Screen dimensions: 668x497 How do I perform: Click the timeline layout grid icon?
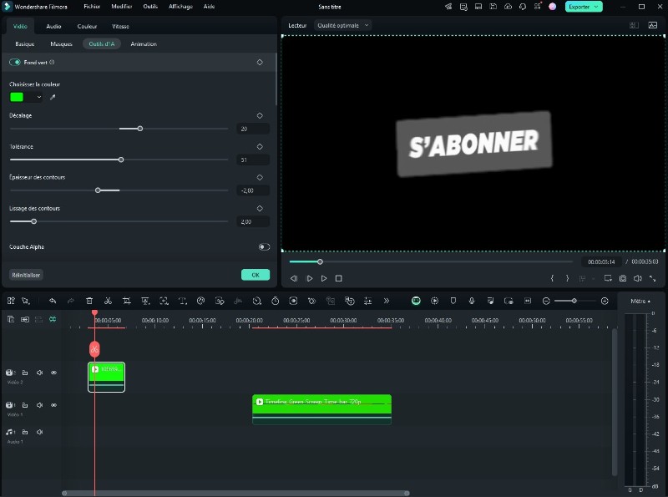(x=11, y=301)
